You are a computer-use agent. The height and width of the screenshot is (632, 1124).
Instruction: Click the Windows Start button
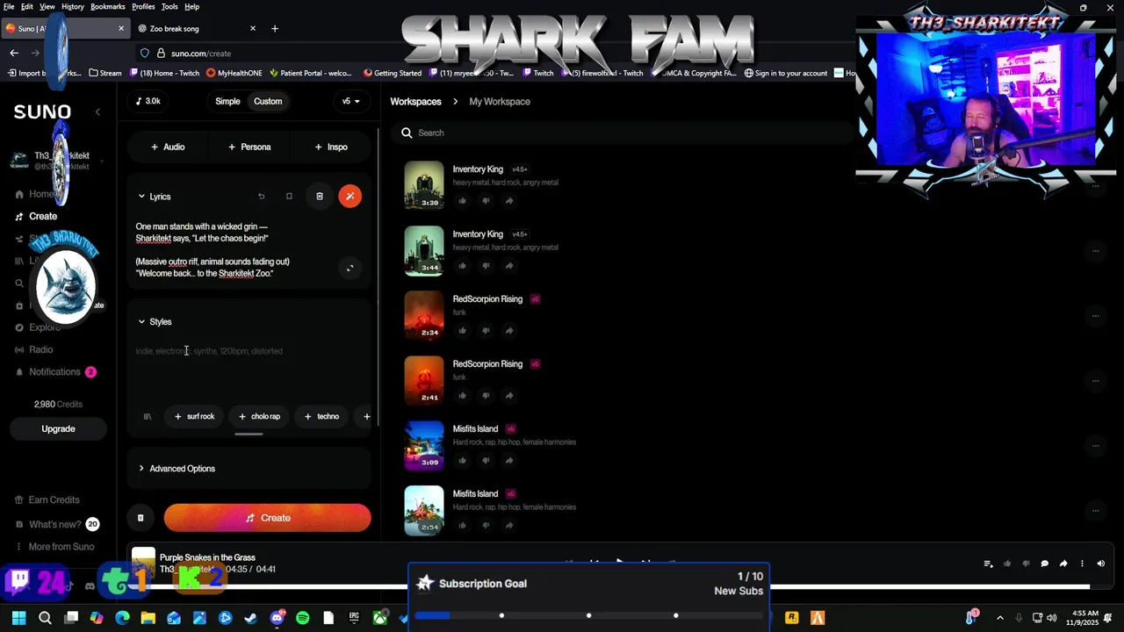click(19, 618)
